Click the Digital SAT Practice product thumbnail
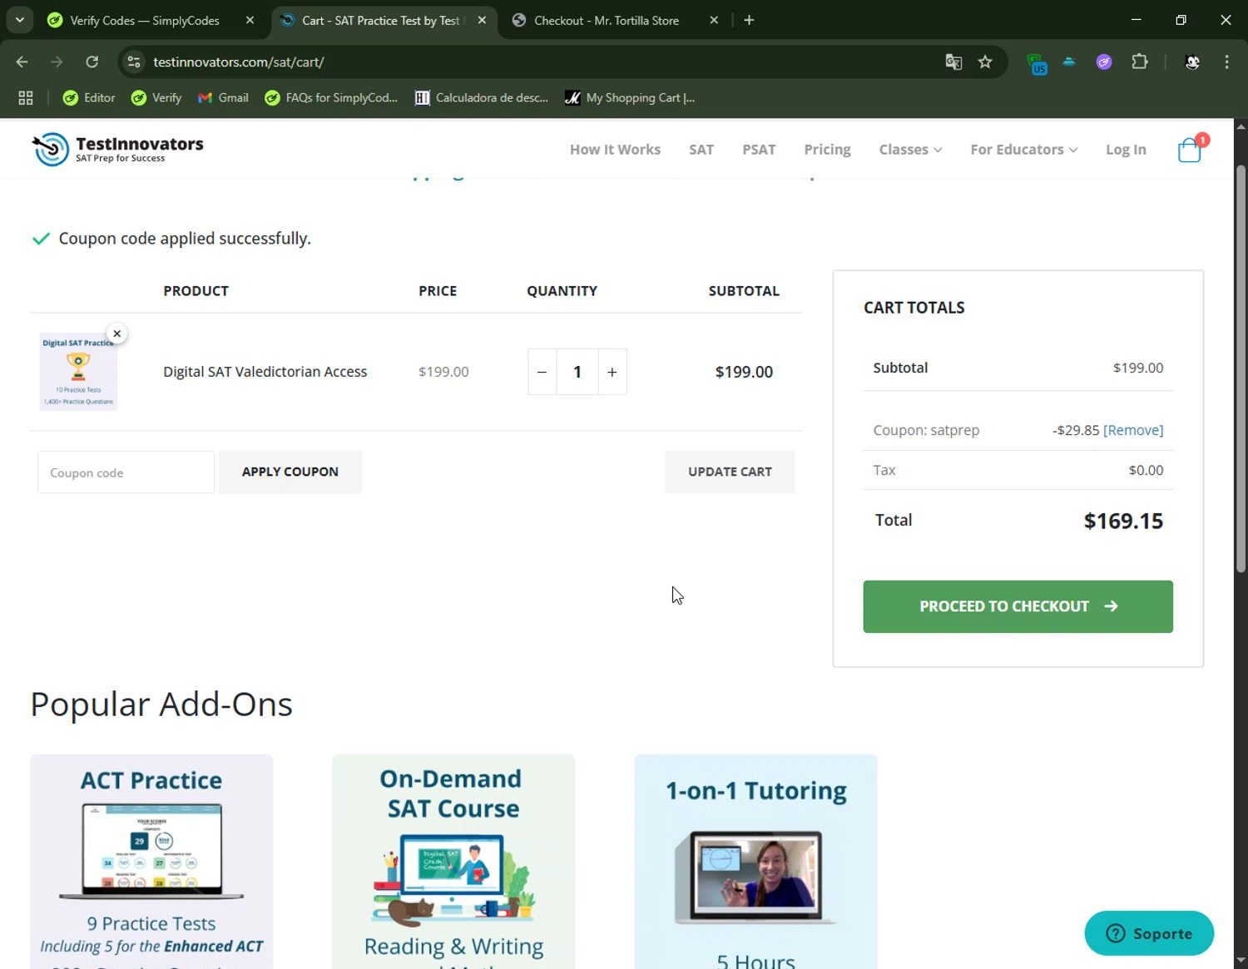The image size is (1248, 969). click(x=78, y=372)
